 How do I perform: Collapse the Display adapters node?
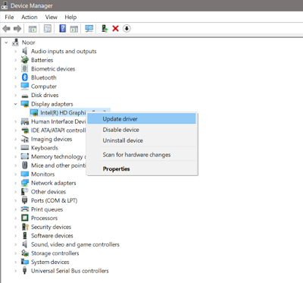(15, 104)
